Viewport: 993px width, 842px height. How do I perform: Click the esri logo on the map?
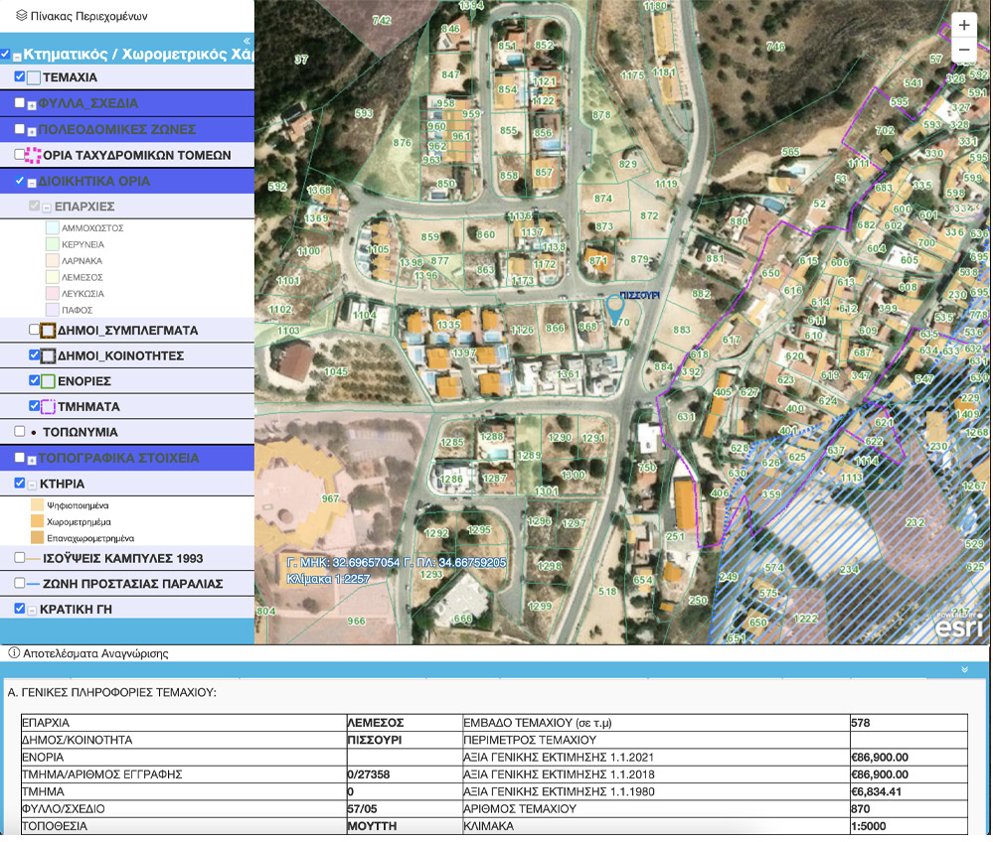pyautogui.click(x=958, y=625)
